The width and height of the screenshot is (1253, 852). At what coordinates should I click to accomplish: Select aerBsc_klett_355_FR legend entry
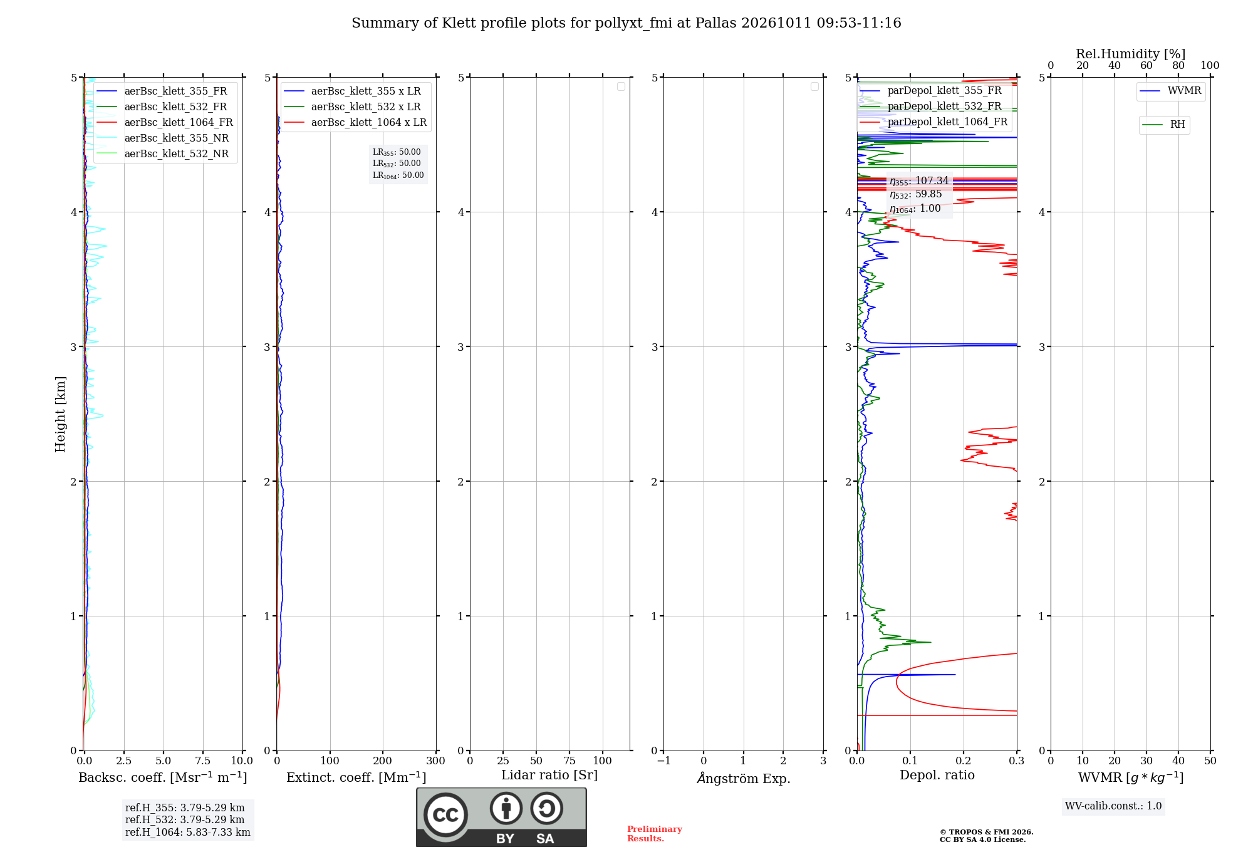[x=163, y=91]
